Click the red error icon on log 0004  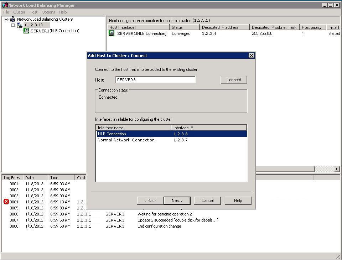click(6, 202)
